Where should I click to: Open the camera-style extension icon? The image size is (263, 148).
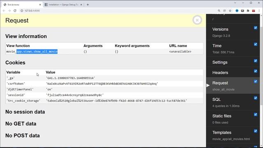pyautogui.click(x=242, y=11)
